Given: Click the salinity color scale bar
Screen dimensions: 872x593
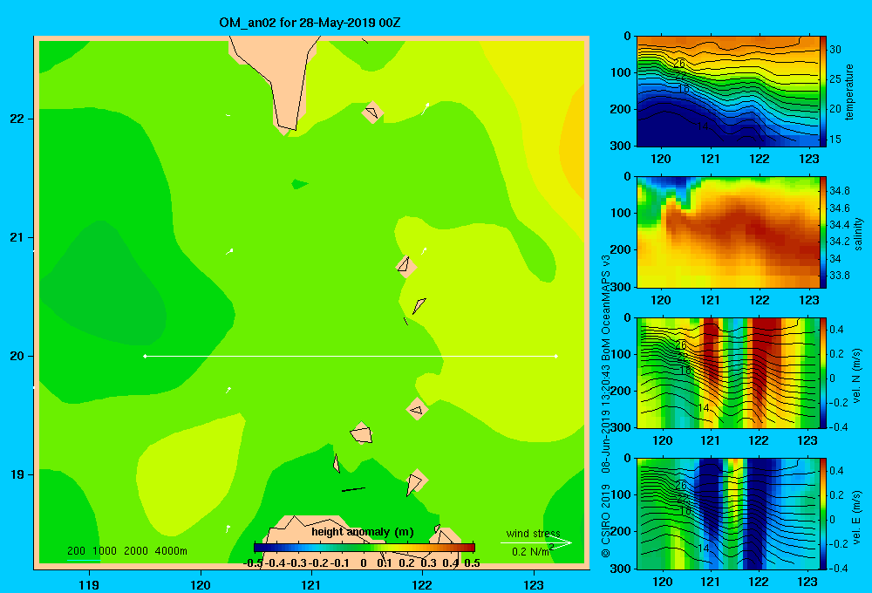Looking at the screenshot, I should coord(823,232).
